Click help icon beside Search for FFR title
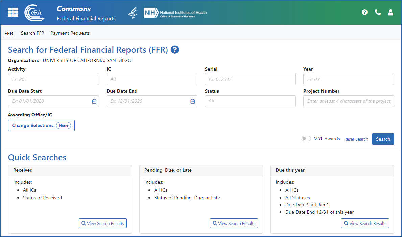The height and width of the screenshot is (237, 402). (174, 49)
